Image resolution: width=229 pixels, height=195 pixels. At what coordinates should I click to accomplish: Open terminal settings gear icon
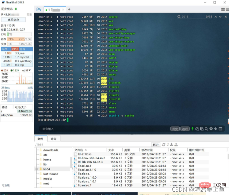click(211, 129)
